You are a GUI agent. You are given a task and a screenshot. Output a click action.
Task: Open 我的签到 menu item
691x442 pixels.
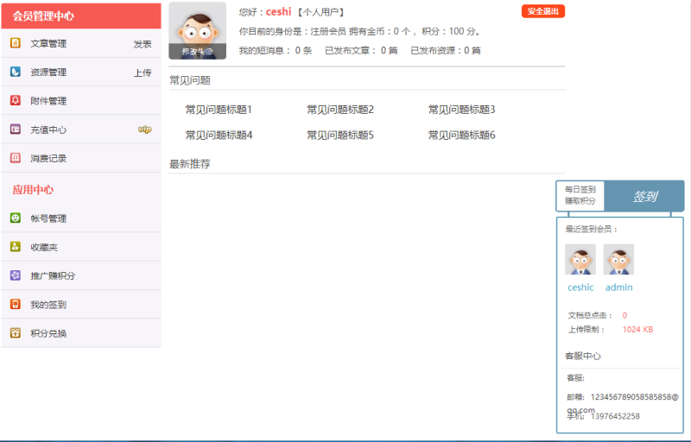tap(48, 305)
